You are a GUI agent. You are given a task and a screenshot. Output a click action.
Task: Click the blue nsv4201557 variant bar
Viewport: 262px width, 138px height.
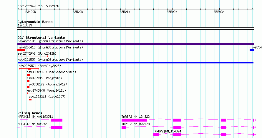click(x=135, y=63)
